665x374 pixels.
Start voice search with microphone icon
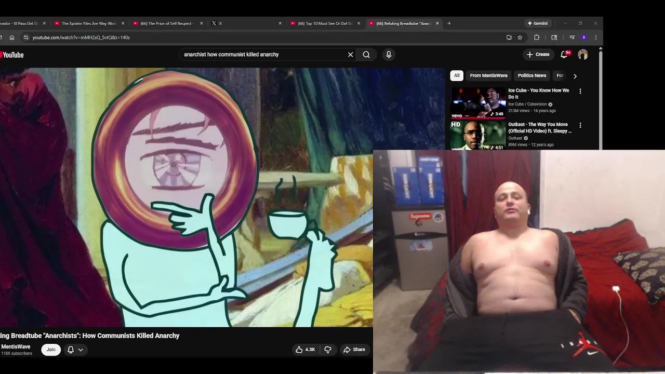(389, 55)
